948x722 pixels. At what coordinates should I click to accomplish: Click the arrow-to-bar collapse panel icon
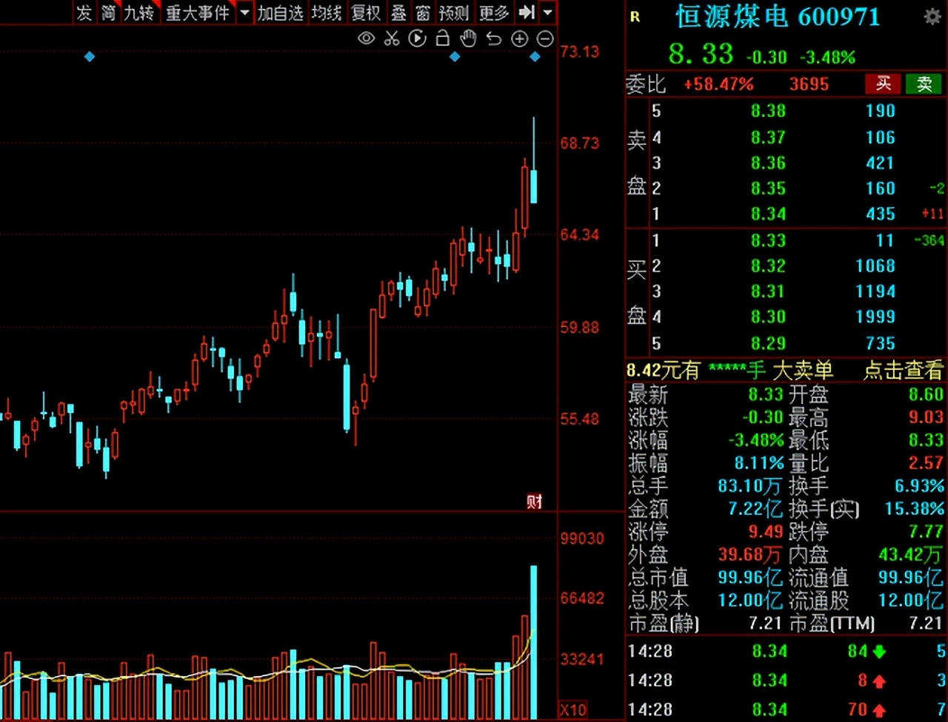pos(526,13)
